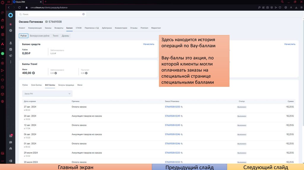Open the CTASK tab
304x170 pixels.
(x=79, y=28)
